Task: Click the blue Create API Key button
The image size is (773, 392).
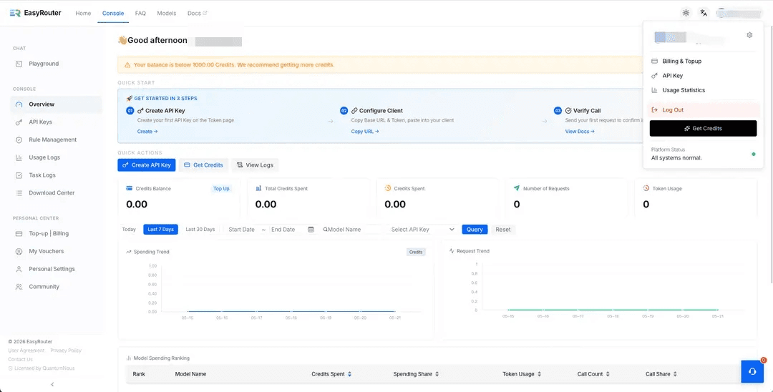Action: click(147, 165)
